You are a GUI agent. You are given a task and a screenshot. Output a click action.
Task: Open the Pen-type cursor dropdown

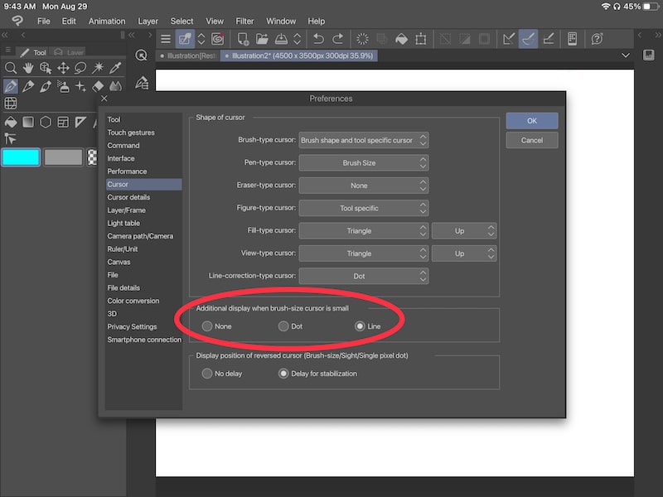click(x=363, y=162)
